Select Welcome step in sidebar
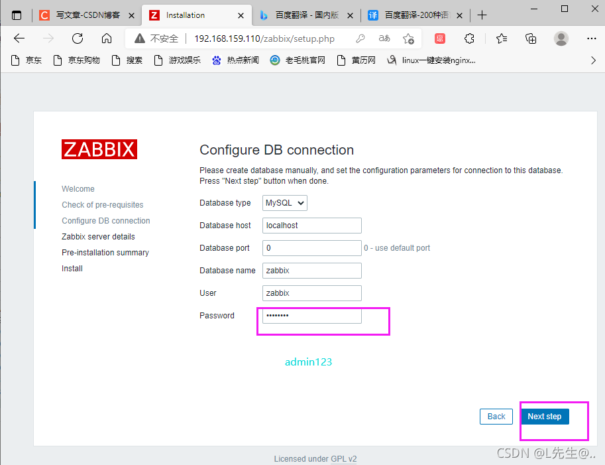This screenshot has height=465, width=605. click(x=78, y=189)
